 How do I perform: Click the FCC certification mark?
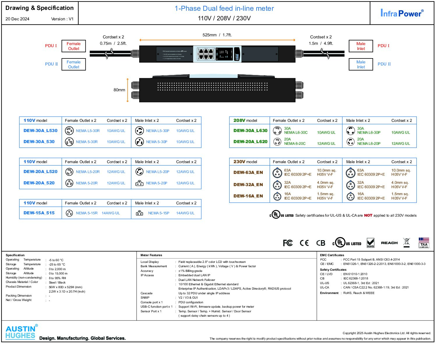[288, 243]
